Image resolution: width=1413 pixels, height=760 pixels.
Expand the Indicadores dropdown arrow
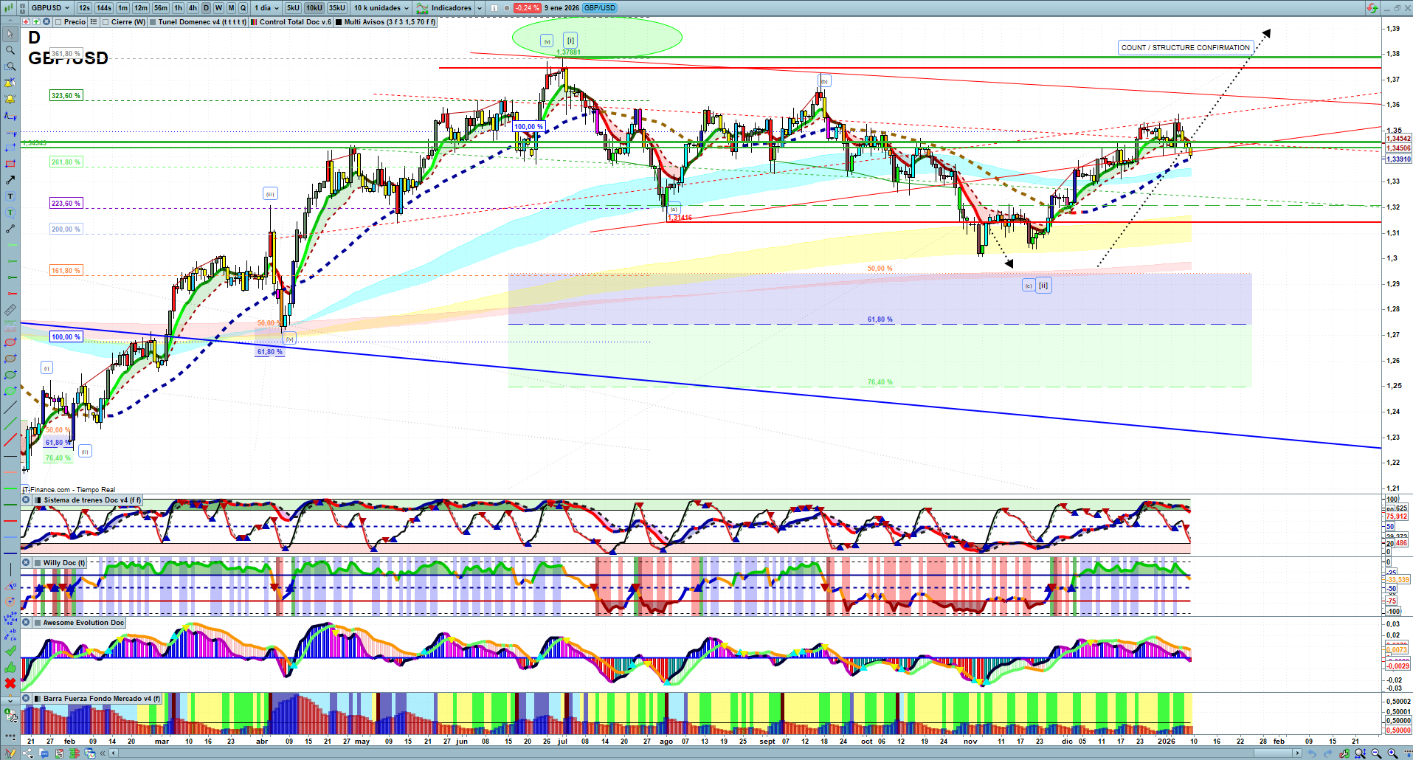(x=480, y=8)
